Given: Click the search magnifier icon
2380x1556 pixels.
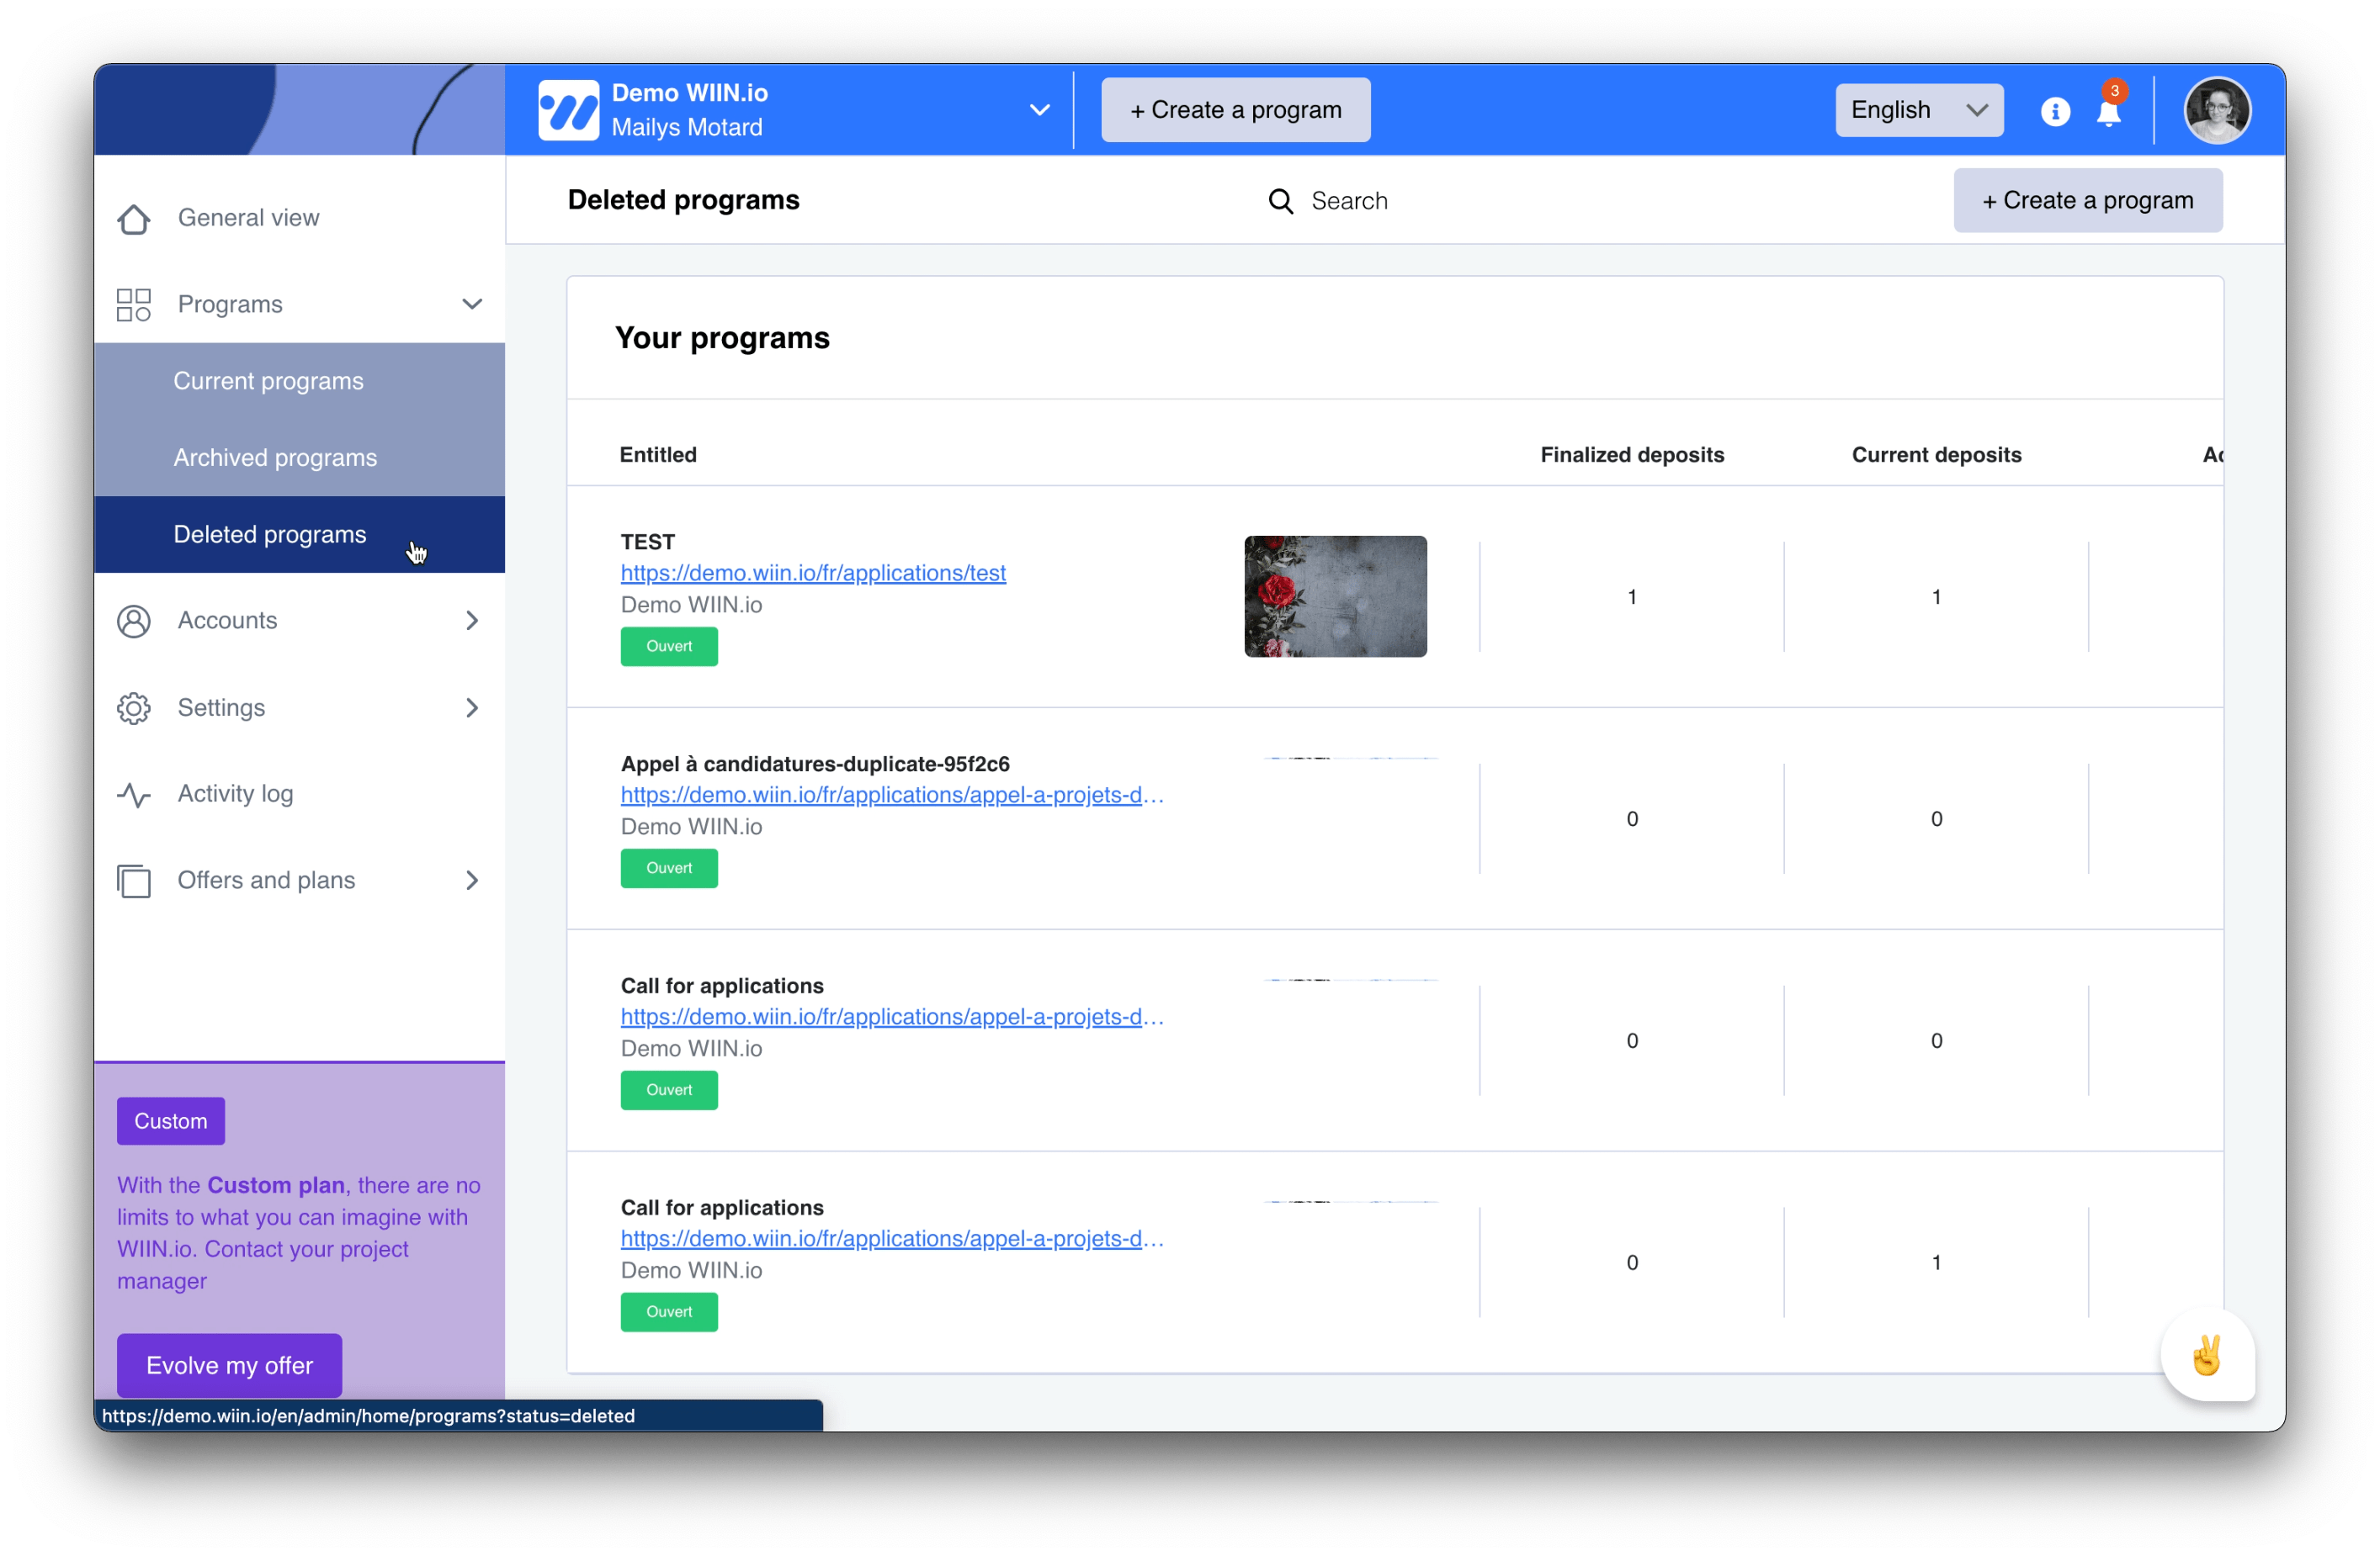Looking at the screenshot, I should coord(1280,201).
